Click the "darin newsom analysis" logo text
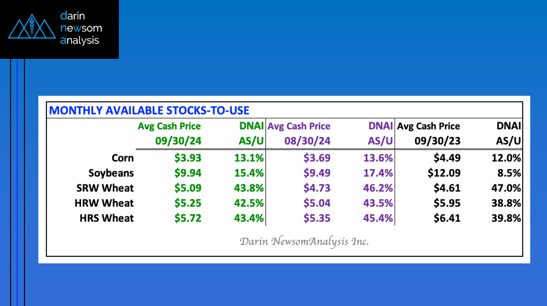The image size is (547, 306). click(x=81, y=28)
